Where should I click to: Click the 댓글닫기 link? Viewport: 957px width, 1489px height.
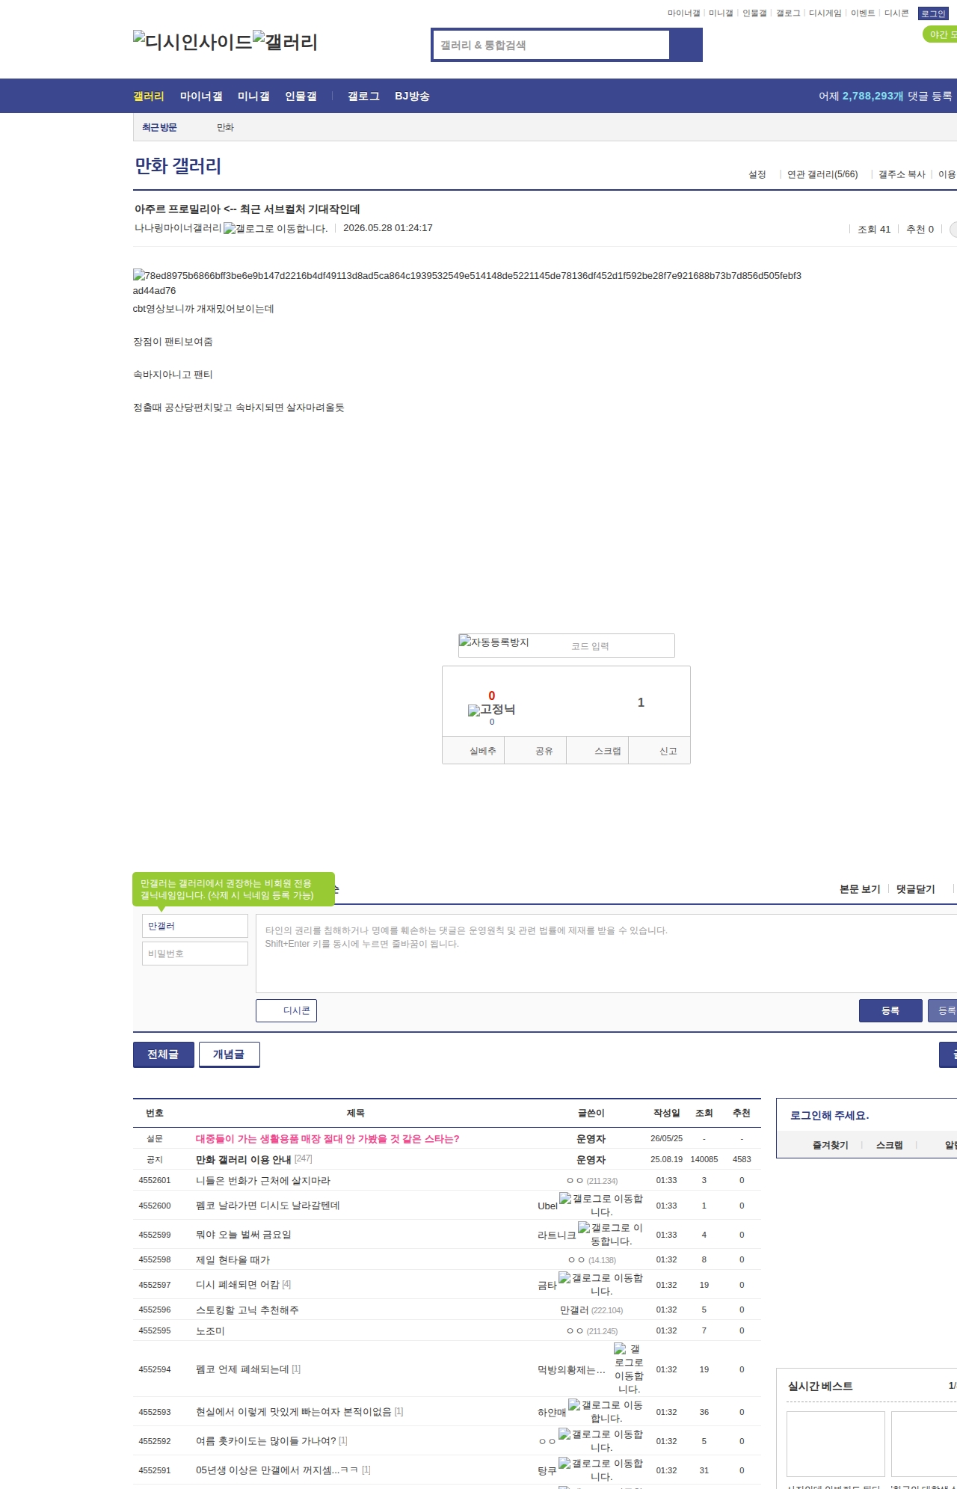click(916, 888)
